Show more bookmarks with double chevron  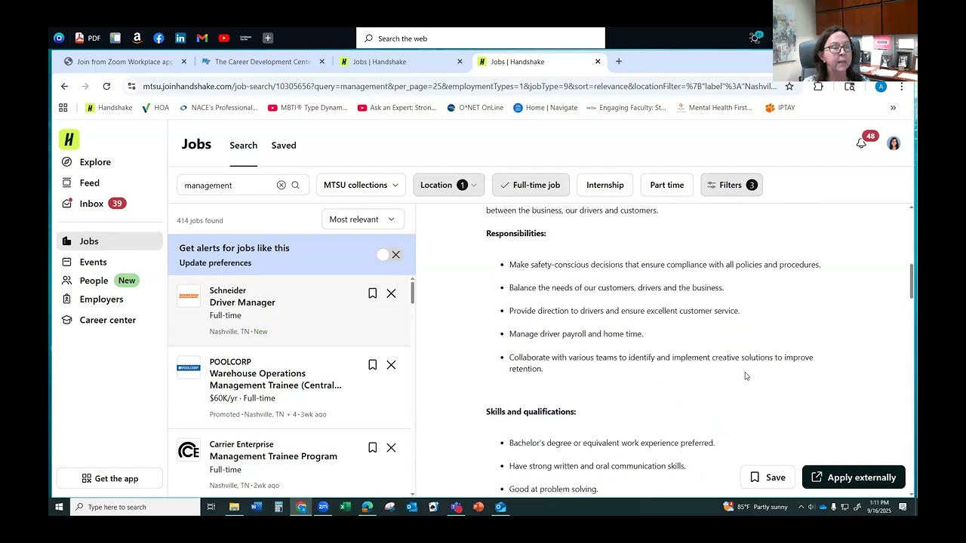point(893,108)
